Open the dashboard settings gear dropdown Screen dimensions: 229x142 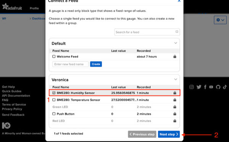220,20
